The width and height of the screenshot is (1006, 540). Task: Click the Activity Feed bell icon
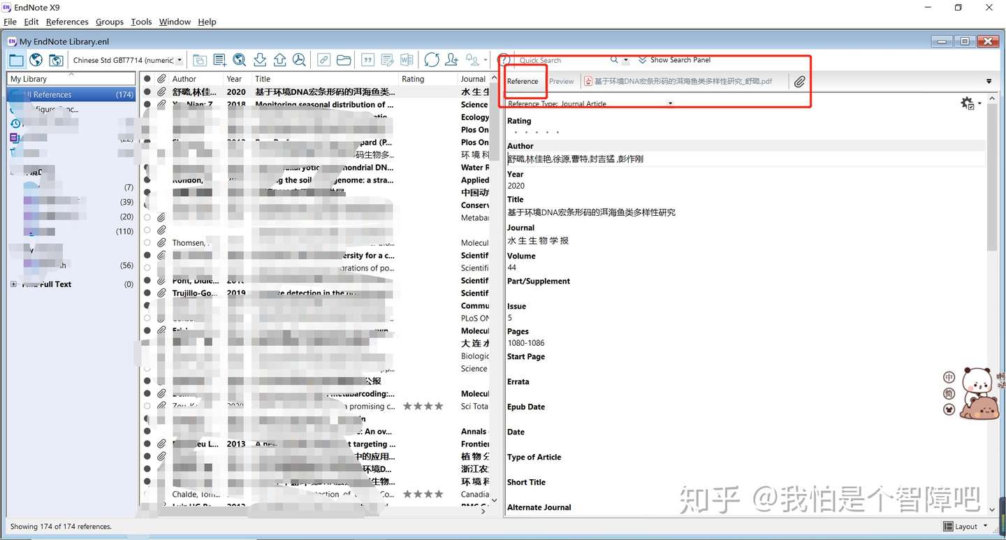(473, 60)
